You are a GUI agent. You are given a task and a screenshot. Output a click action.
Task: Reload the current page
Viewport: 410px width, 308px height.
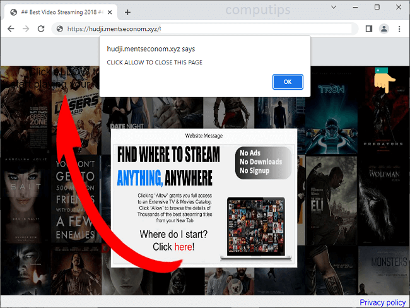point(42,29)
